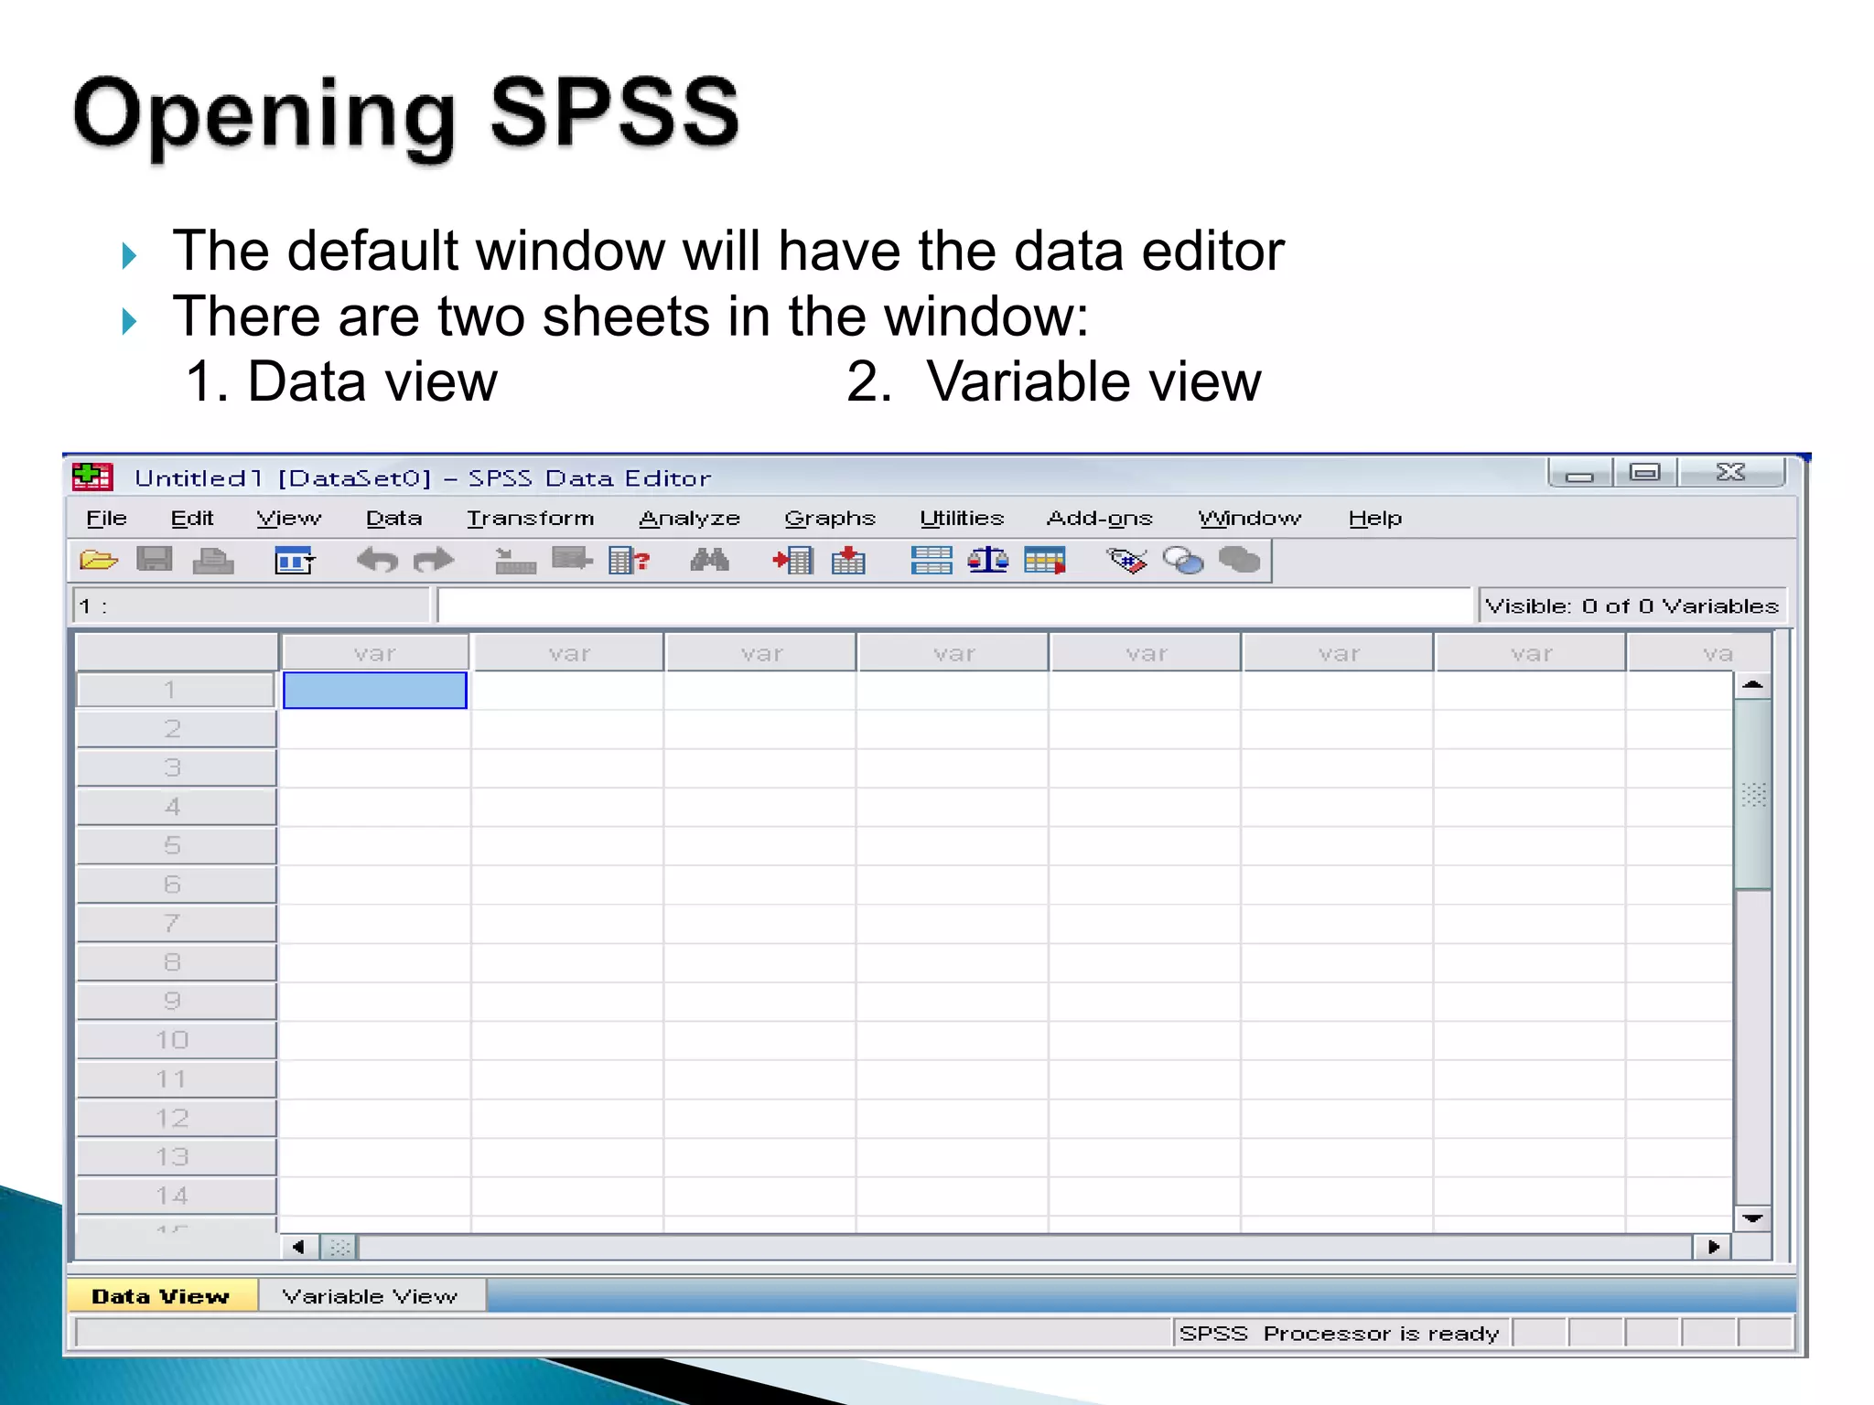
Task: Open the View menu
Action: pyautogui.click(x=289, y=519)
